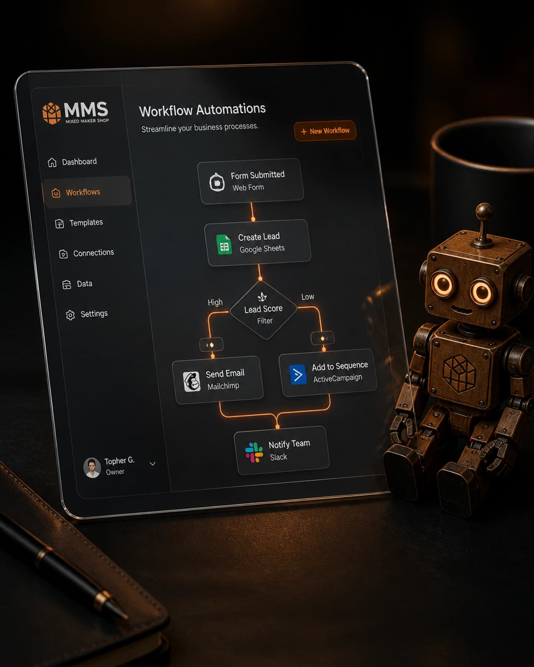Click the Workflows sidebar icon

[56, 193]
